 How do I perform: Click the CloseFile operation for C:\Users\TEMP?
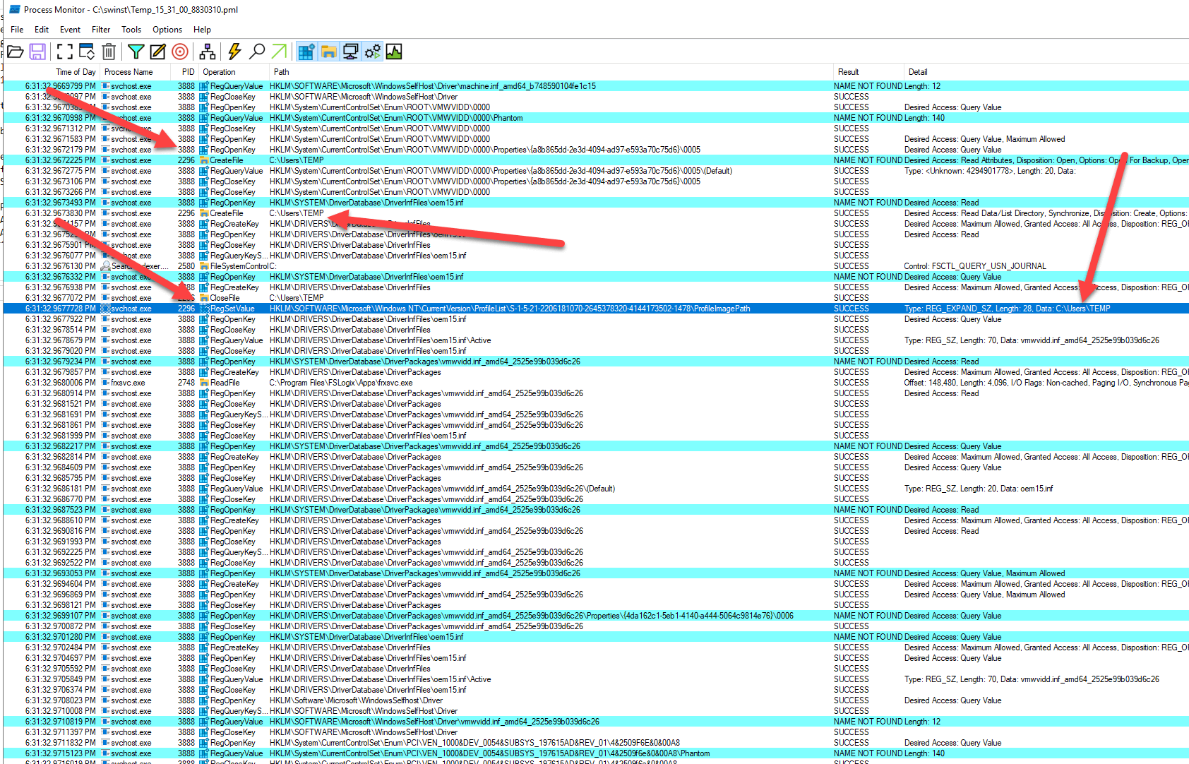(x=225, y=298)
